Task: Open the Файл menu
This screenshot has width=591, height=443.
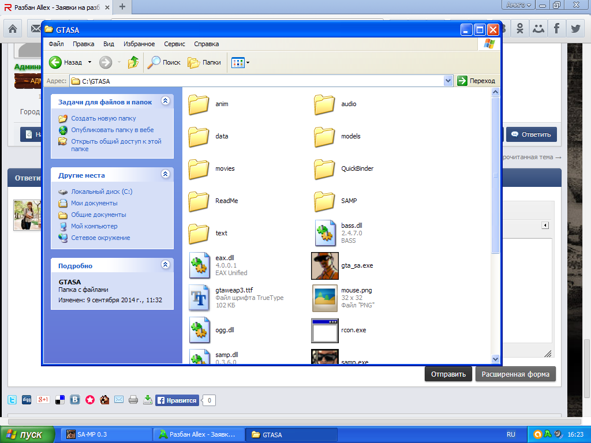Action: click(x=56, y=44)
